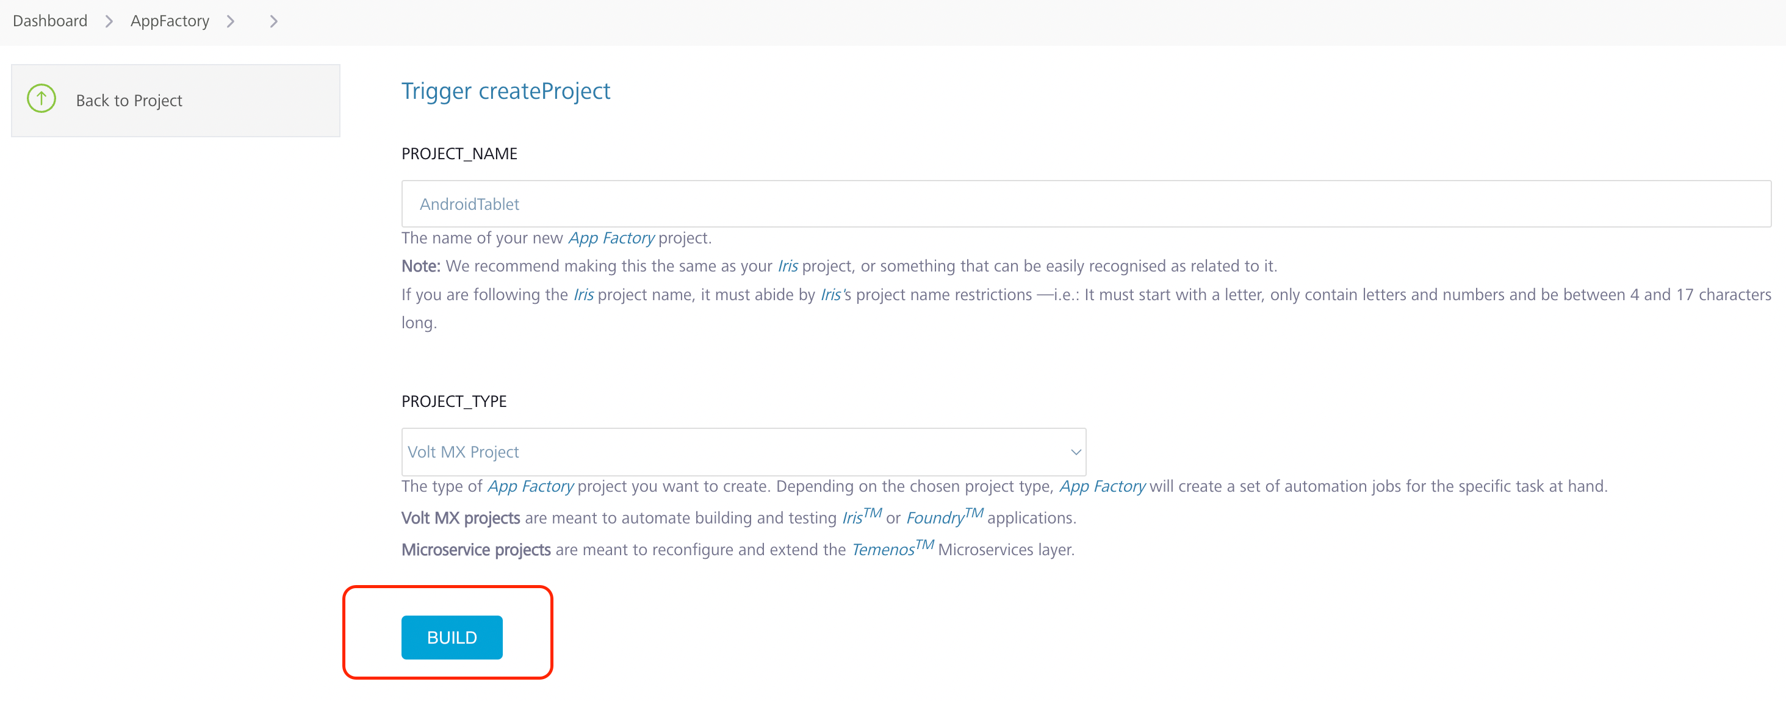
Task: Click the Trigger createProject heading
Action: 505,91
